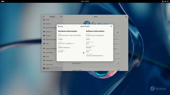Select Model value QEMU Standard PC

70,35
